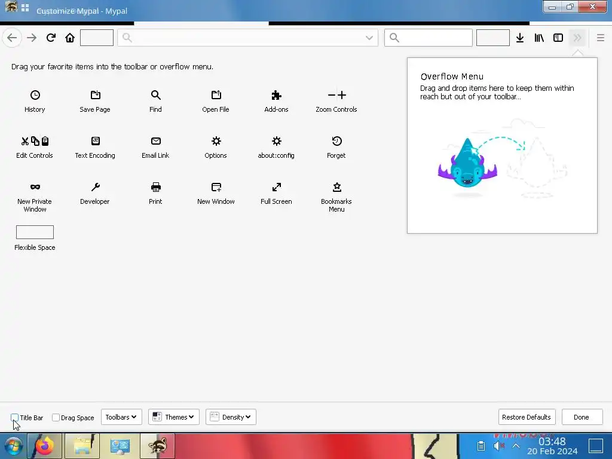Click the action center notification button
The height and width of the screenshot is (459, 612).
click(x=596, y=446)
